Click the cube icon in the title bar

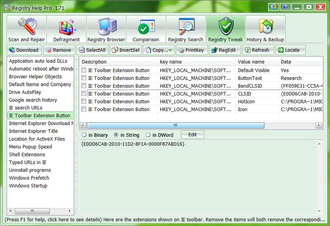(x=273, y=7)
